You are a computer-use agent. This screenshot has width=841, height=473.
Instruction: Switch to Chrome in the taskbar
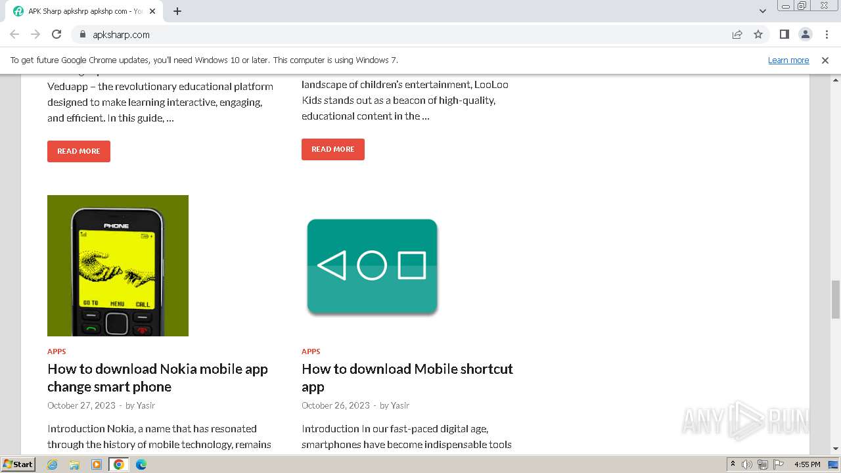(119, 464)
